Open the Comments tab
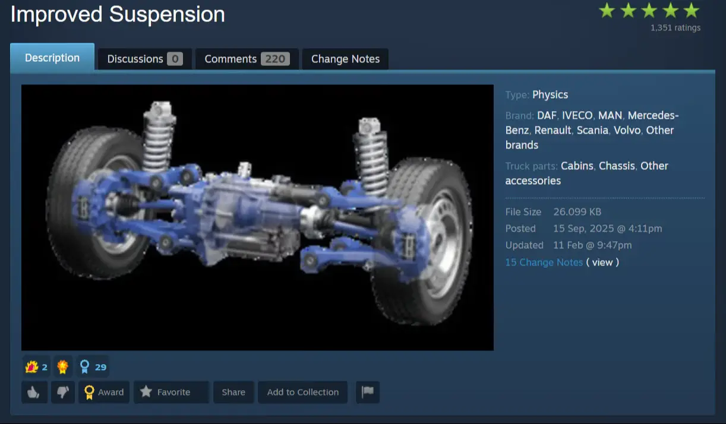 click(x=247, y=59)
